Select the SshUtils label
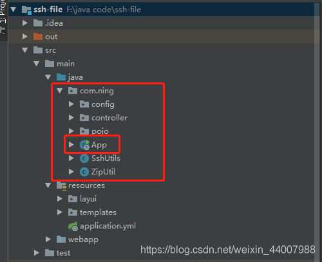The width and height of the screenshot is (322, 262). click(106, 158)
